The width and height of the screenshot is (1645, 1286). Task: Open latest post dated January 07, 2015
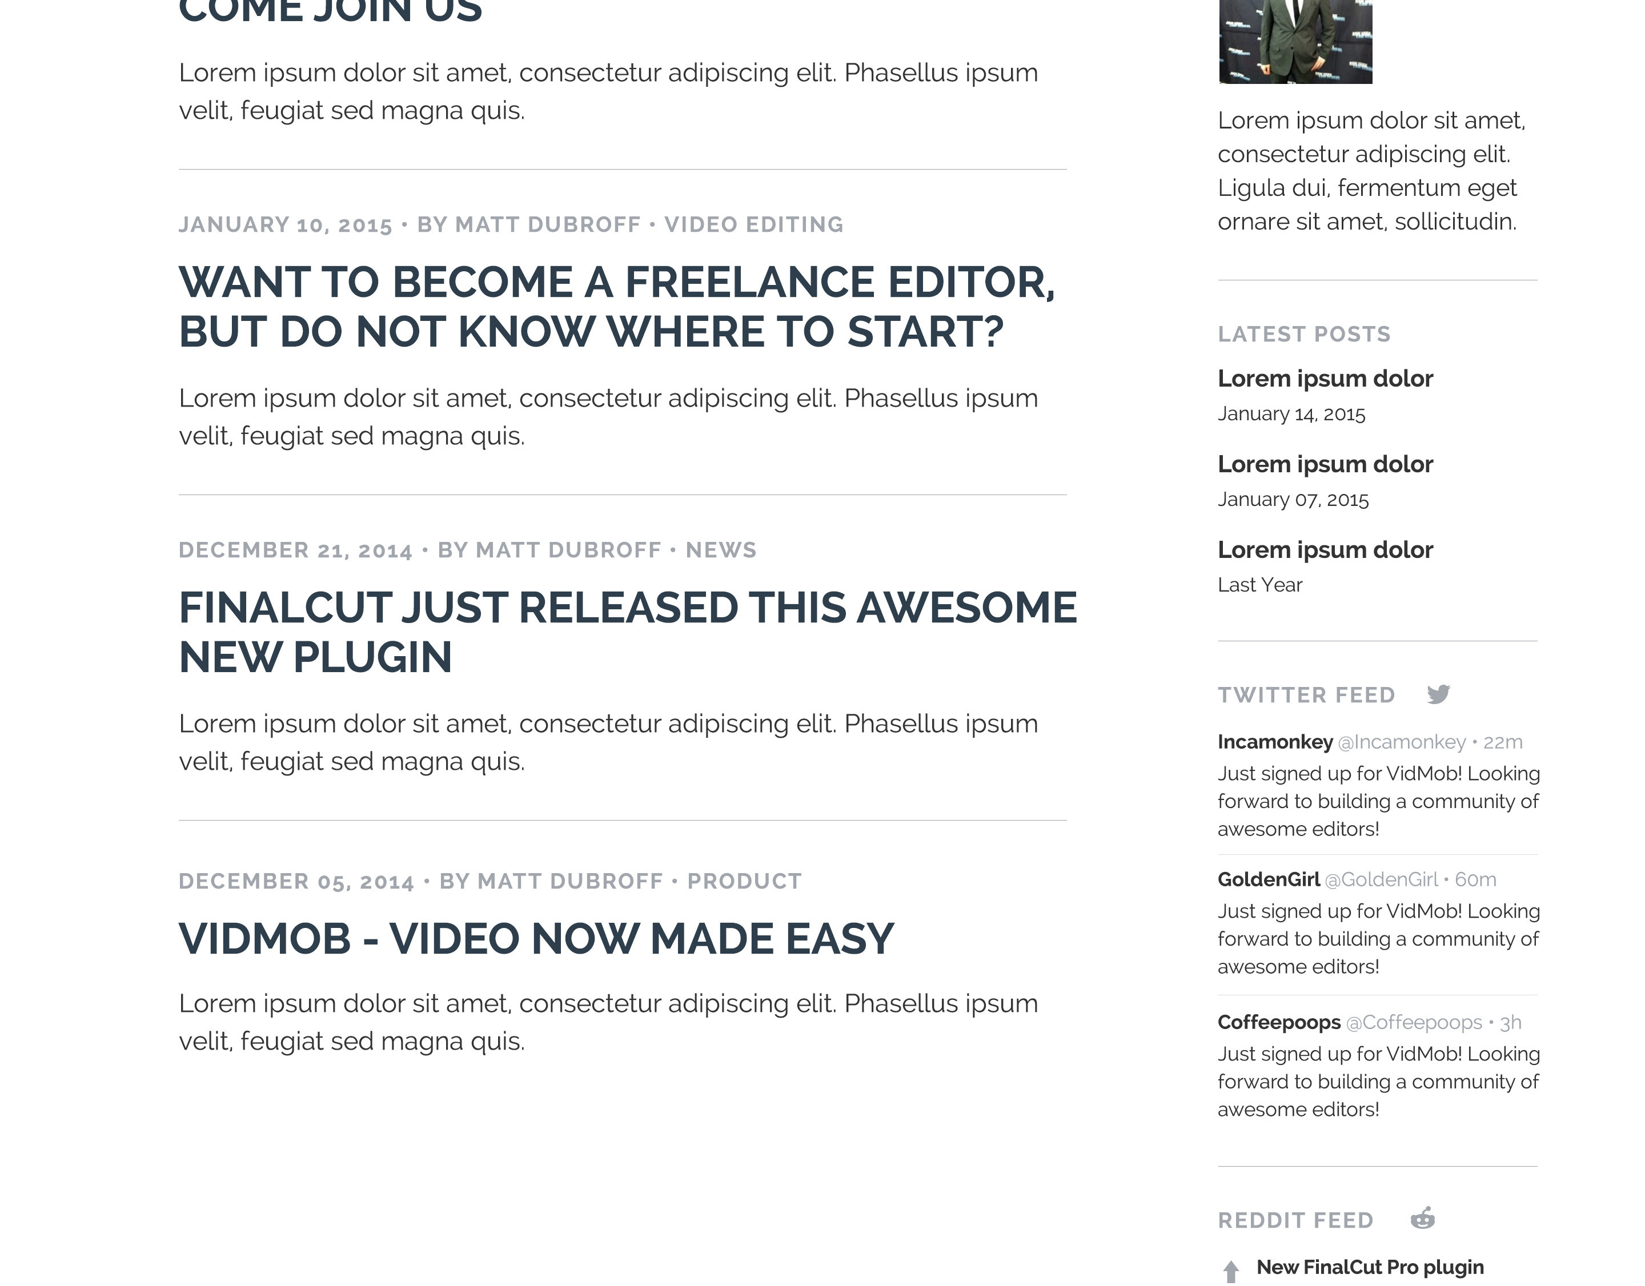(x=1325, y=464)
